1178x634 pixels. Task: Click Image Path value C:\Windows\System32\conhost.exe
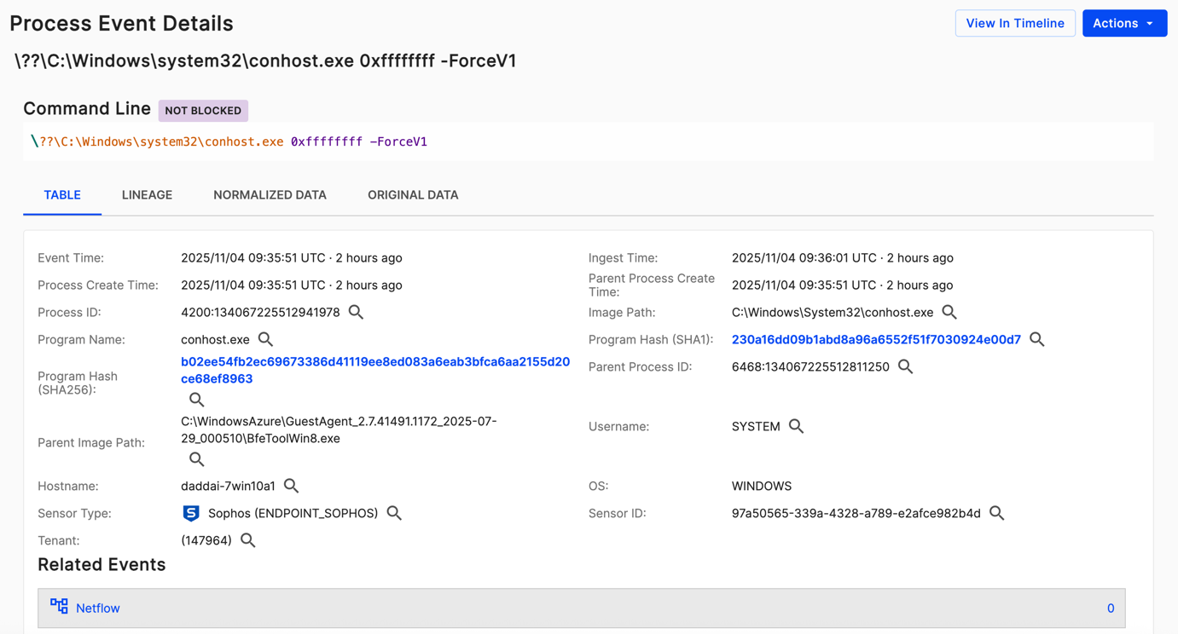pyautogui.click(x=833, y=313)
